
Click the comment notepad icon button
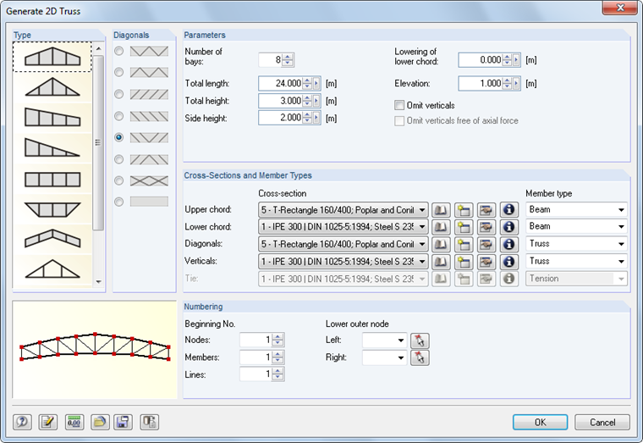coord(48,422)
